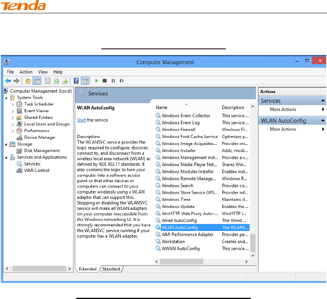The height and width of the screenshot is (299, 327).
Task: Collapse the Services section in Actions pane
Action: coord(323,100)
